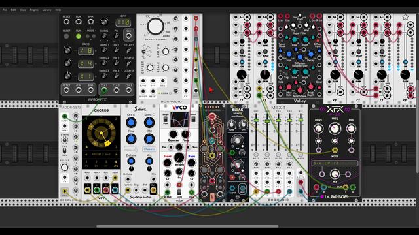Mute channel 4 on MIX4
419x235 pixels.
[289, 154]
